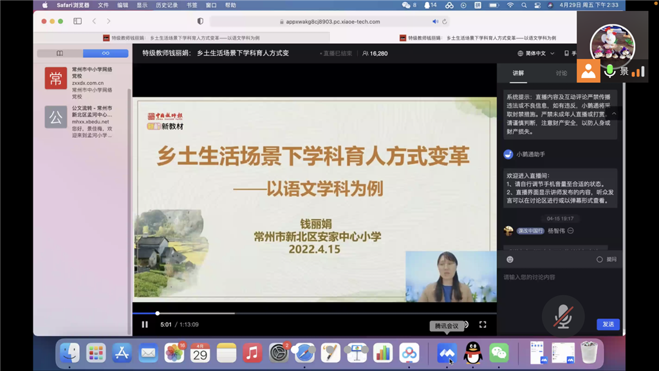659x371 pixels.
Task: Pause the livestream replay video
Action: tap(145, 325)
